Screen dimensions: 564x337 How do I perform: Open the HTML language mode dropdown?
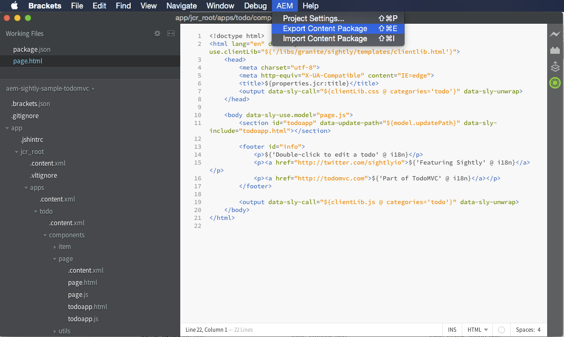(478, 330)
